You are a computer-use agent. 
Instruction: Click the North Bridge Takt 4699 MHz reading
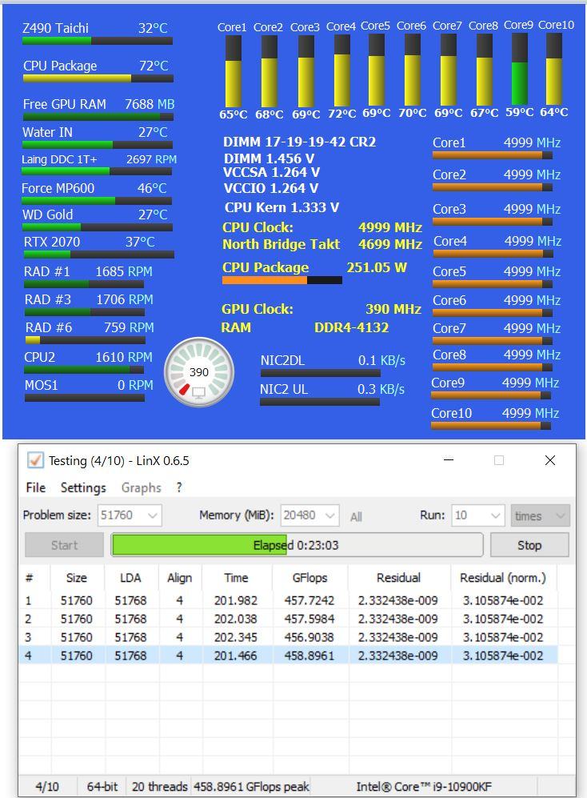(x=322, y=245)
